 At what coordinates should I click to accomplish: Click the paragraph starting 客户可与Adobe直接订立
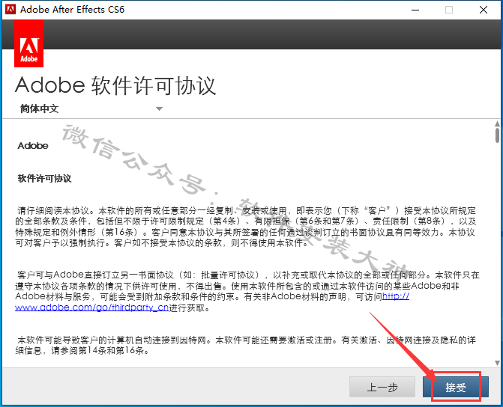247,291
